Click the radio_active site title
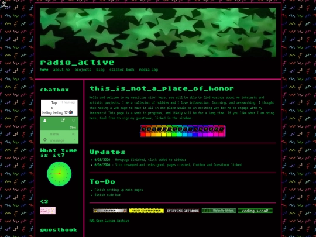 77,62
